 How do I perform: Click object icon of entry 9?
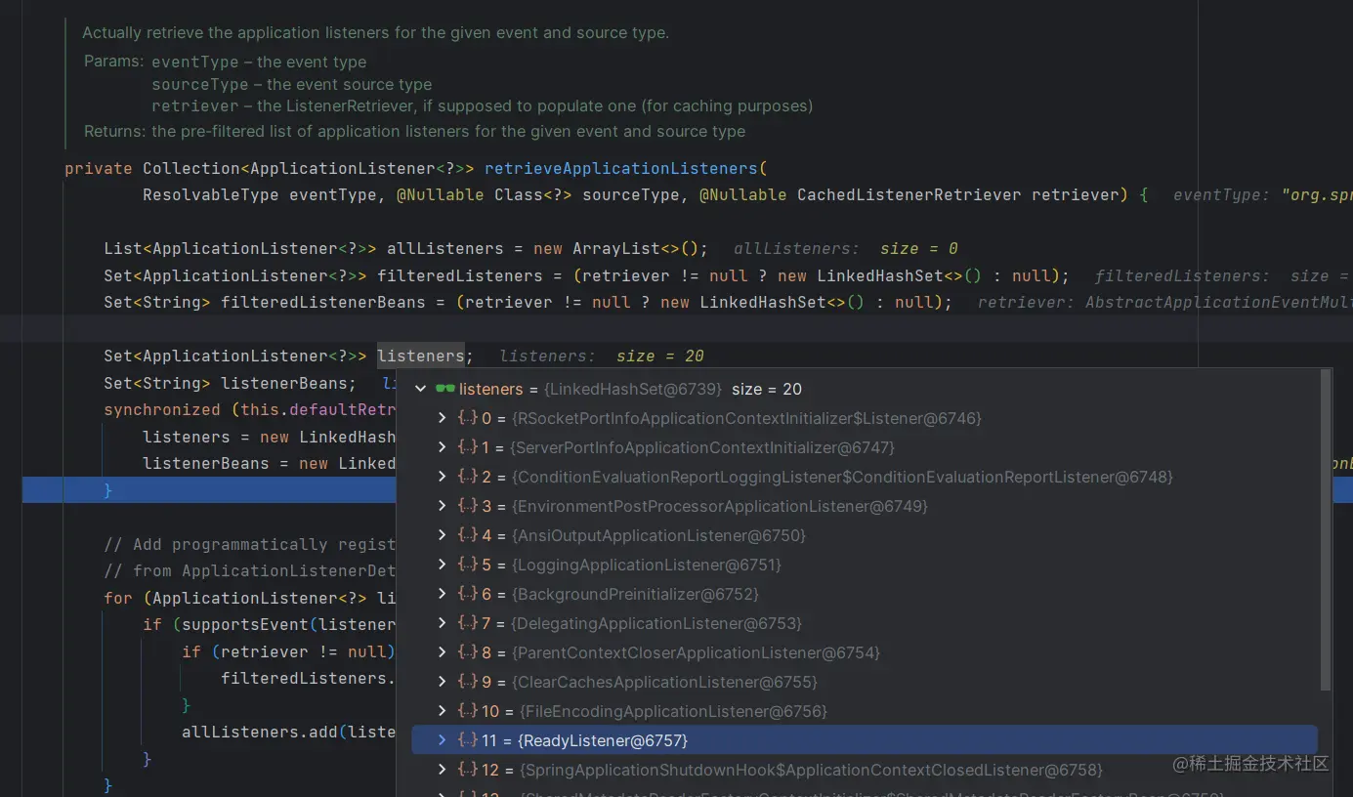tap(467, 682)
